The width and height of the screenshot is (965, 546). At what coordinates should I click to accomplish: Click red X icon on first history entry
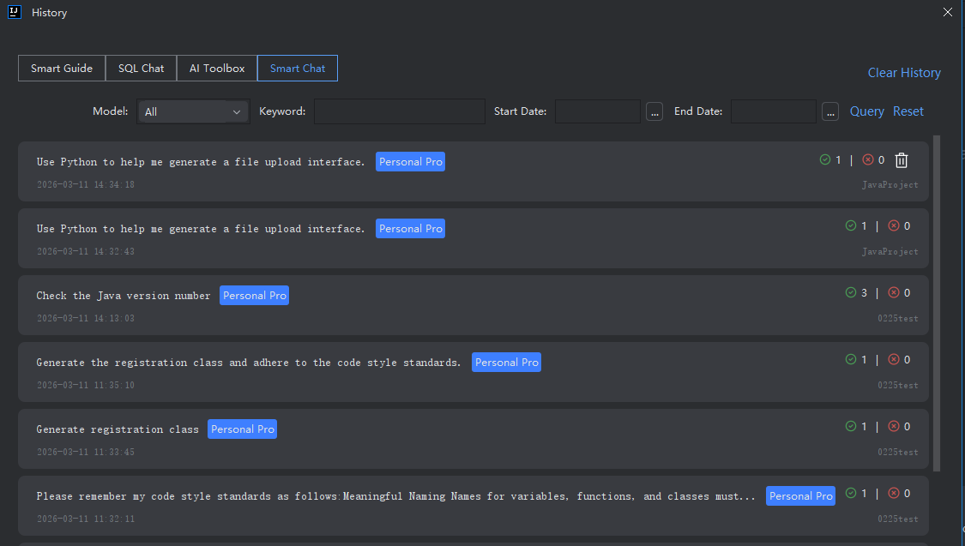tap(867, 160)
